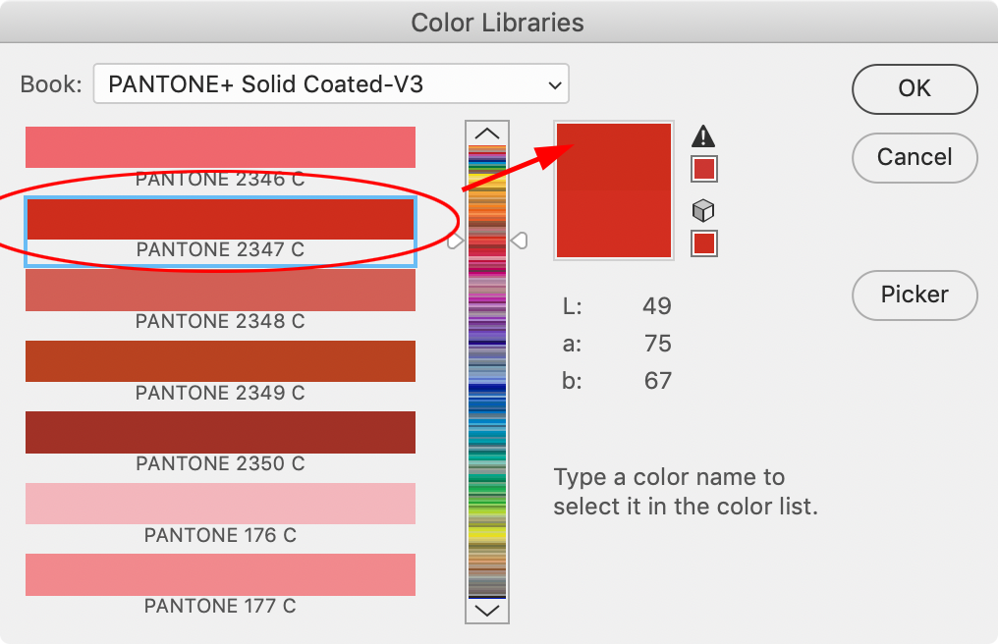
Task: Click the down arrow below the spectrum strip
Action: point(486,611)
